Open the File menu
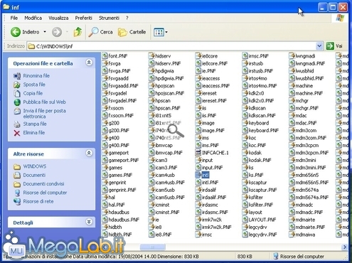Screen dimensions: 352x263 click(x=14, y=18)
